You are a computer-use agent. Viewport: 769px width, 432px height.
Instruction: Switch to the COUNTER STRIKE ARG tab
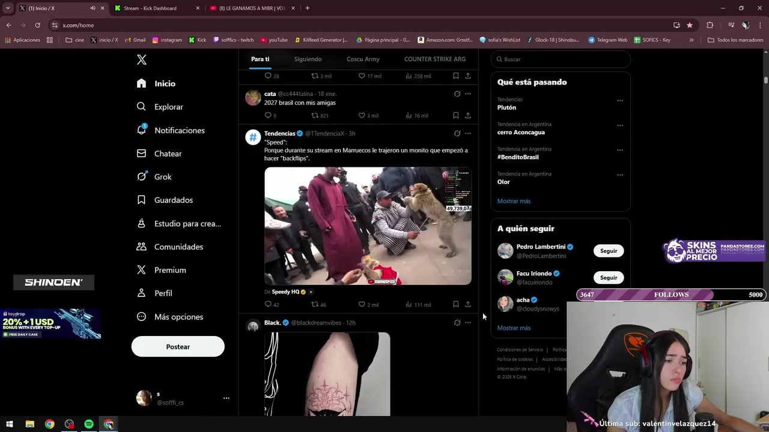point(435,59)
